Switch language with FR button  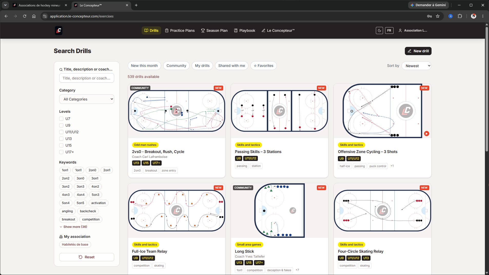(389, 30)
